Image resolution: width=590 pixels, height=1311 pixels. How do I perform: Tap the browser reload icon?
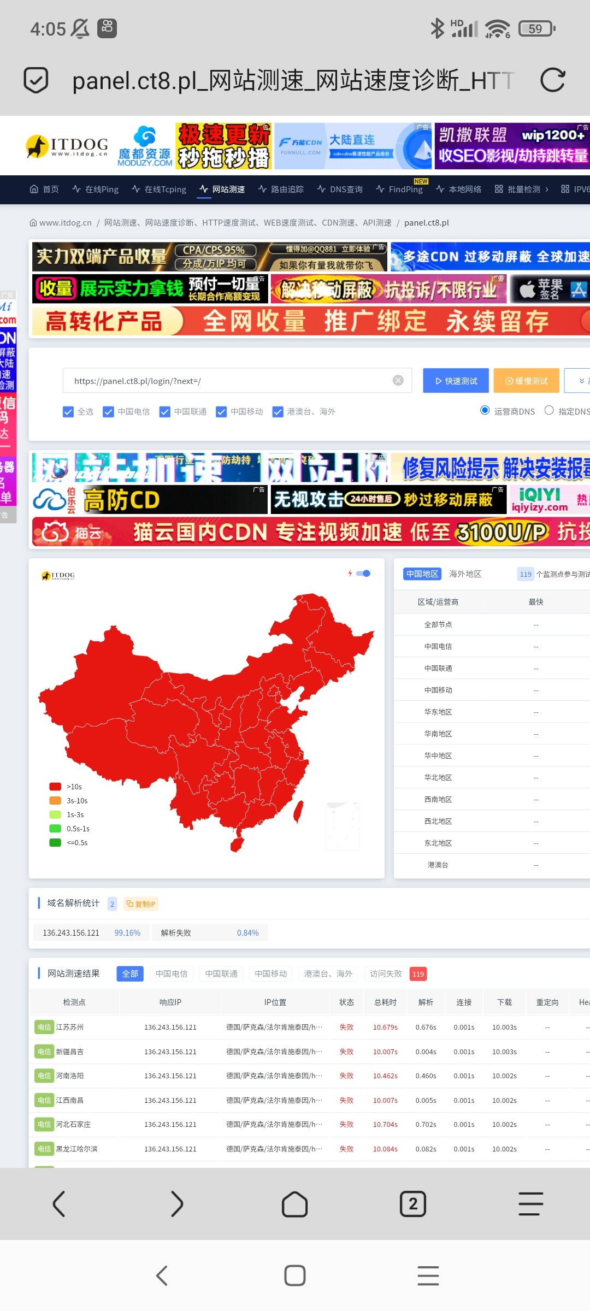coord(552,80)
